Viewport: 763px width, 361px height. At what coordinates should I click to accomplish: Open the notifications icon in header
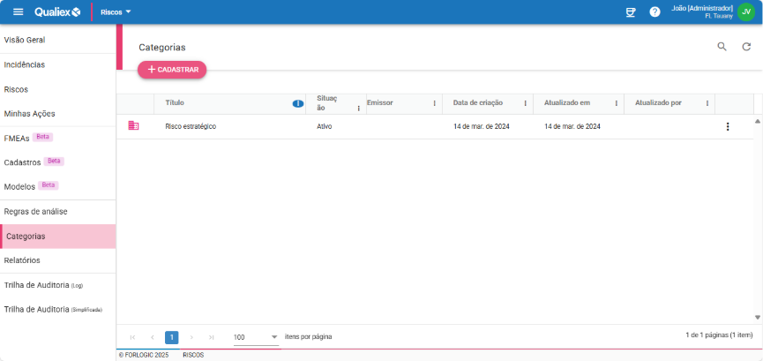tap(630, 11)
